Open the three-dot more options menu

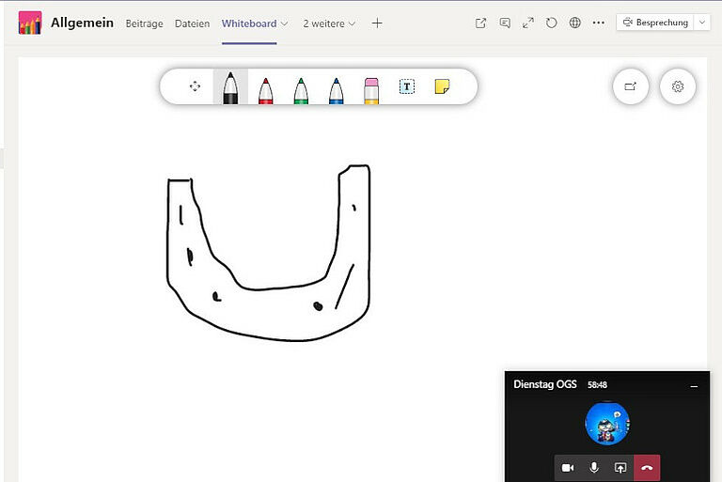click(x=599, y=23)
